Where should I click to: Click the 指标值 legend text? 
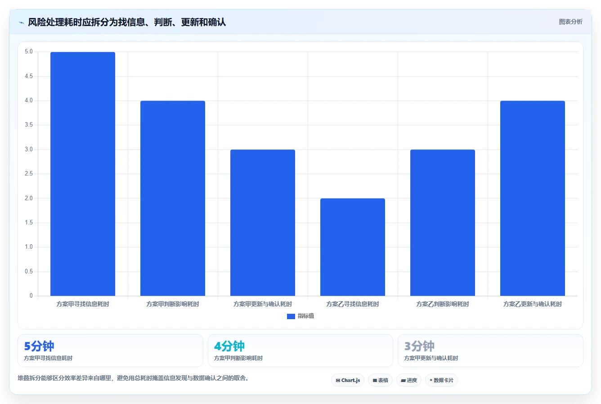(x=306, y=316)
